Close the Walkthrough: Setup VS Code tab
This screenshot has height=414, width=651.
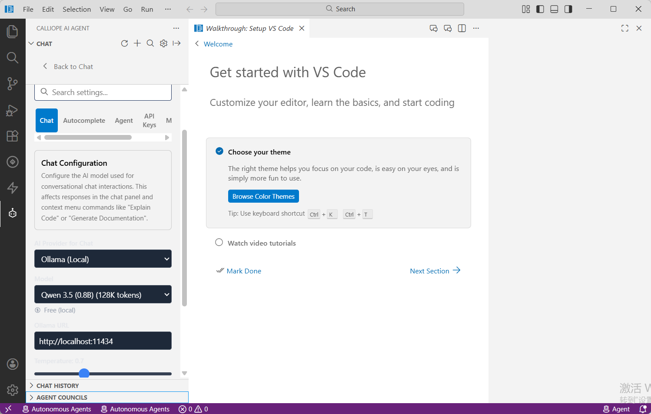click(302, 28)
